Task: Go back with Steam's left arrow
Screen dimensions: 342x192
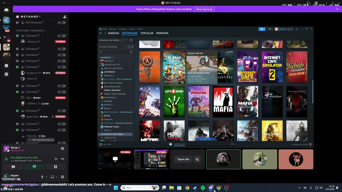Action: click(101, 33)
